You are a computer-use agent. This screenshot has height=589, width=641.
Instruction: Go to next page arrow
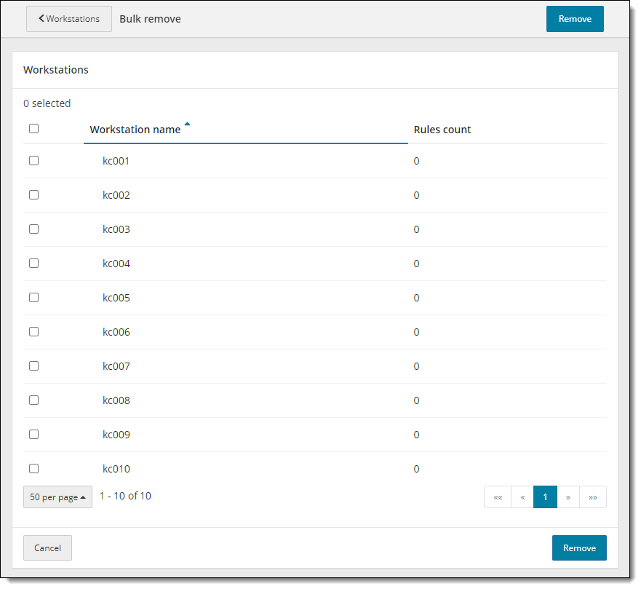point(568,497)
